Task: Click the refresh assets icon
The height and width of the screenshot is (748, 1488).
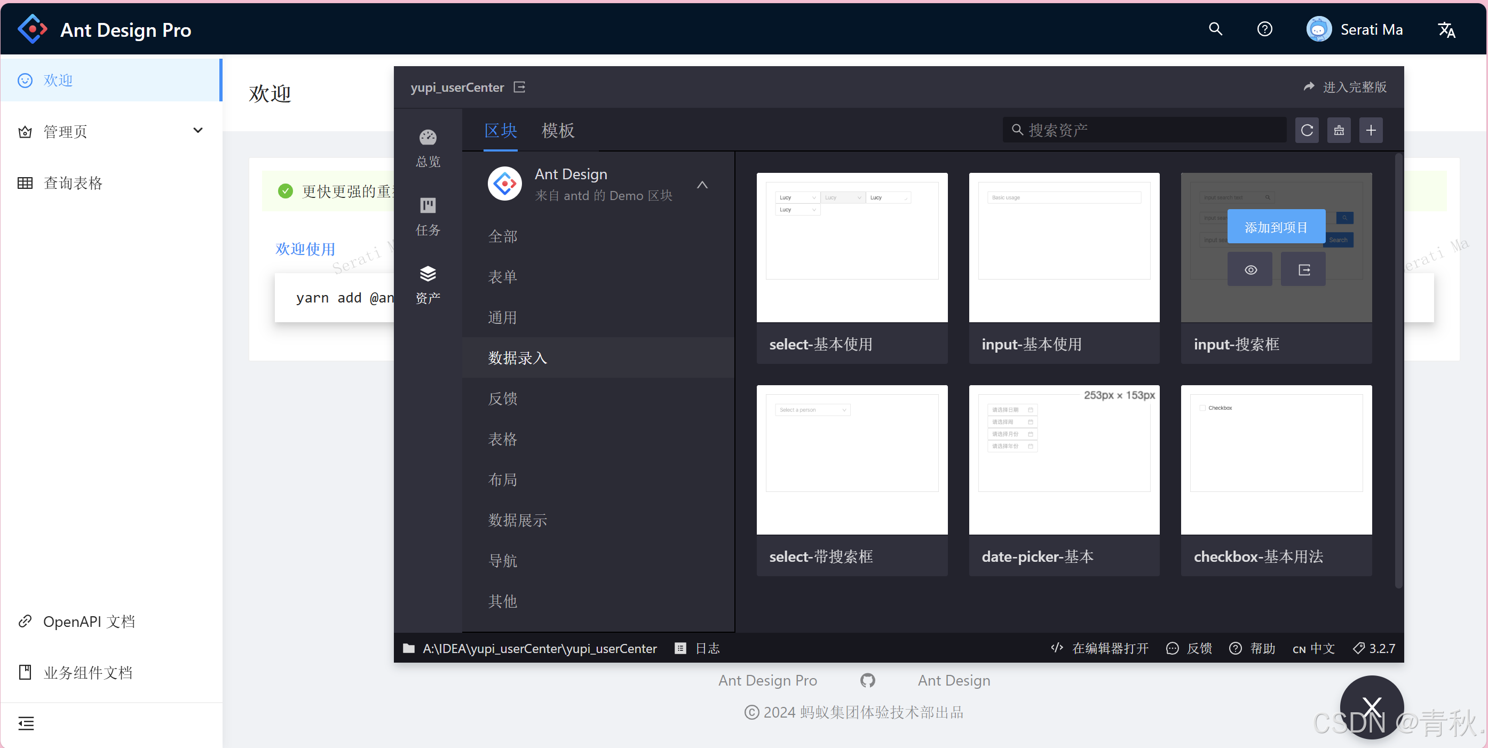Action: pyautogui.click(x=1307, y=131)
